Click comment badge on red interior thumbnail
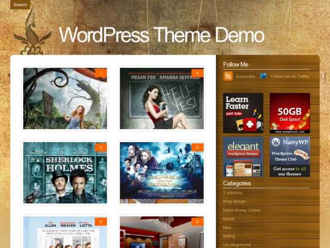The width and height of the screenshot is (330, 248). (x=197, y=222)
